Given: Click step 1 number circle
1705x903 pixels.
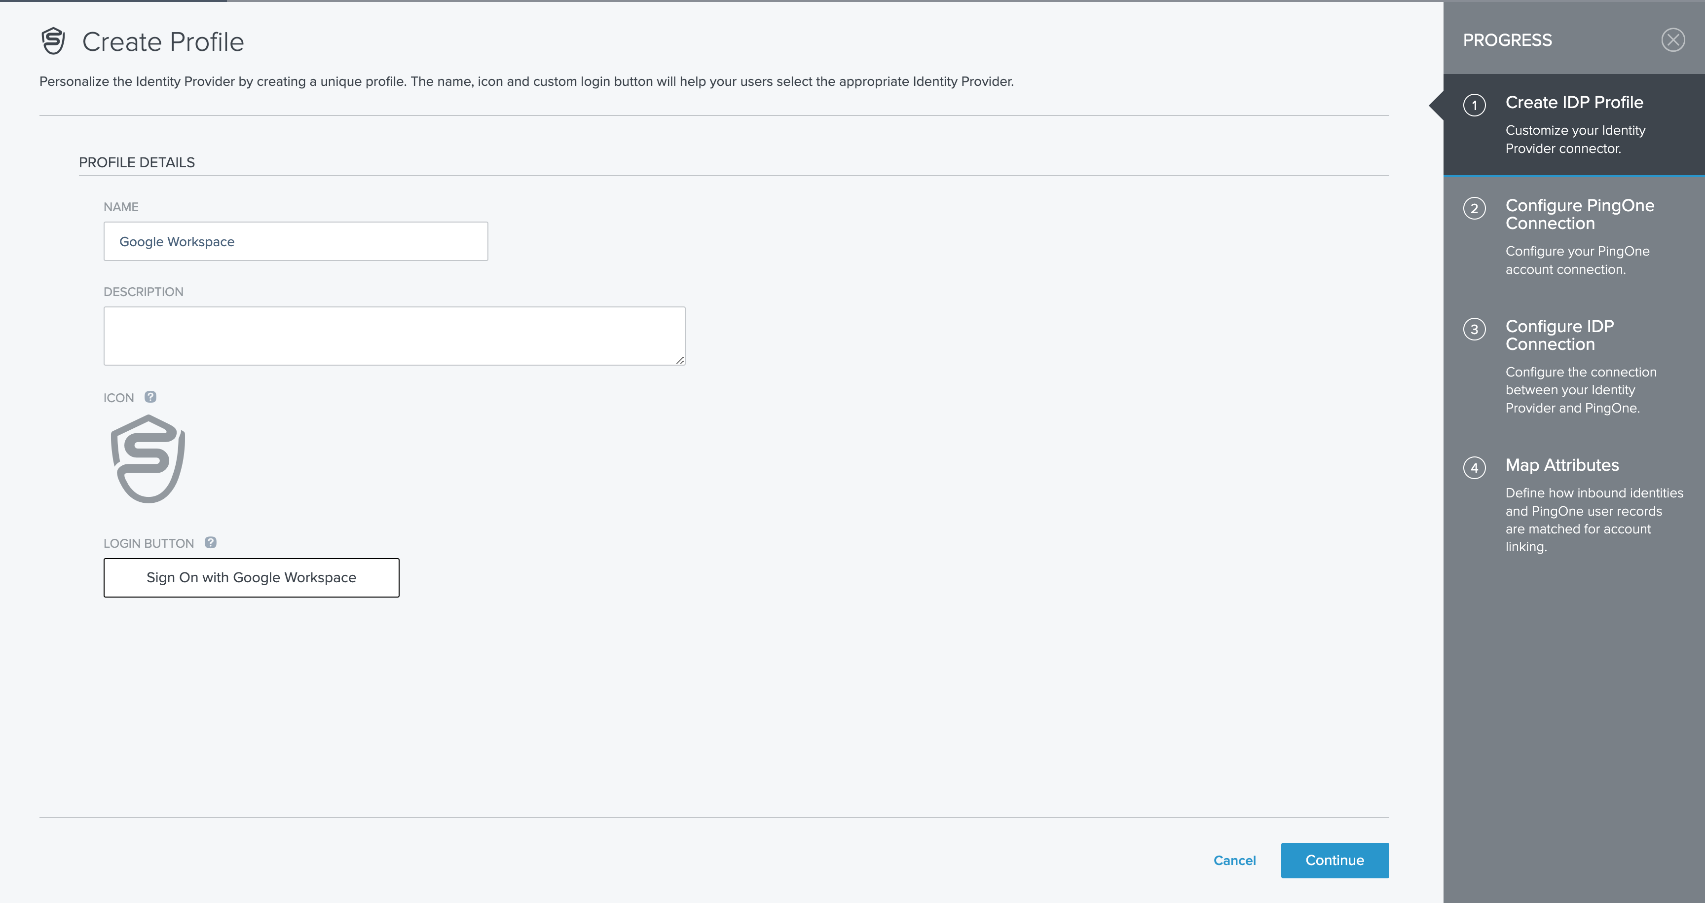Looking at the screenshot, I should click(1474, 105).
